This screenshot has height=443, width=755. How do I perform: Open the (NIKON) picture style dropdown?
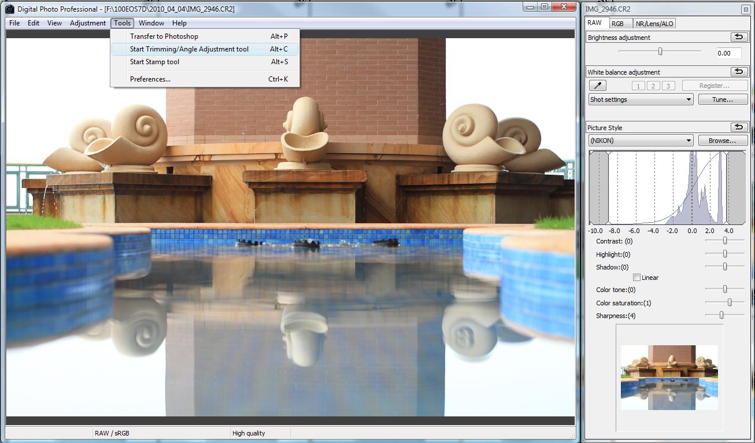641,141
